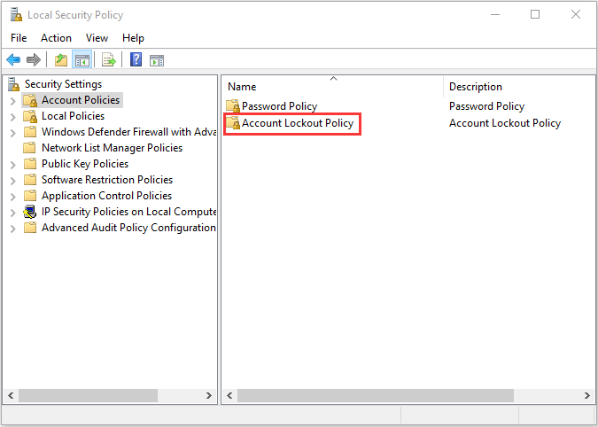This screenshot has height=427, width=598.
Task: Click the Public Key Policies folder icon
Action: point(30,164)
